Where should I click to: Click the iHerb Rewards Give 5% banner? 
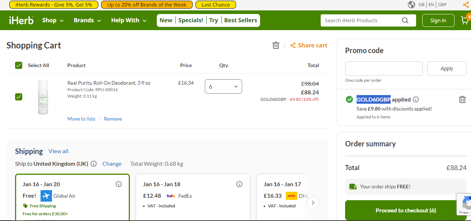(54, 5)
